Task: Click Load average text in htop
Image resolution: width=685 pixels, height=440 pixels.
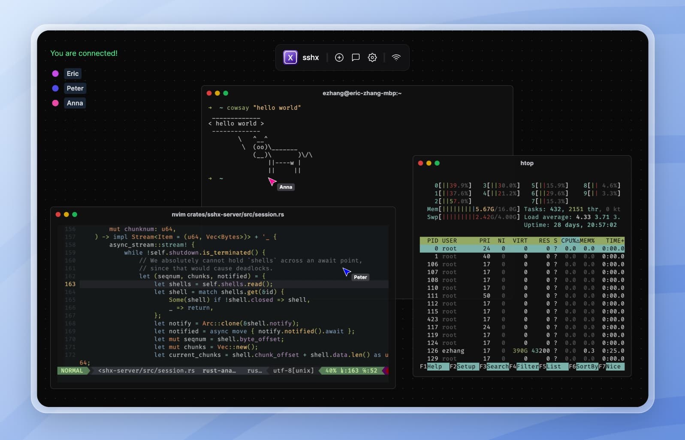Action: [x=572, y=217]
